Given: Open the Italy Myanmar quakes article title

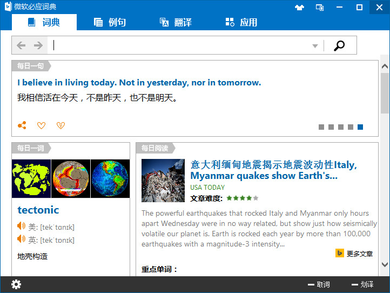Looking at the screenshot, I should point(274,170).
